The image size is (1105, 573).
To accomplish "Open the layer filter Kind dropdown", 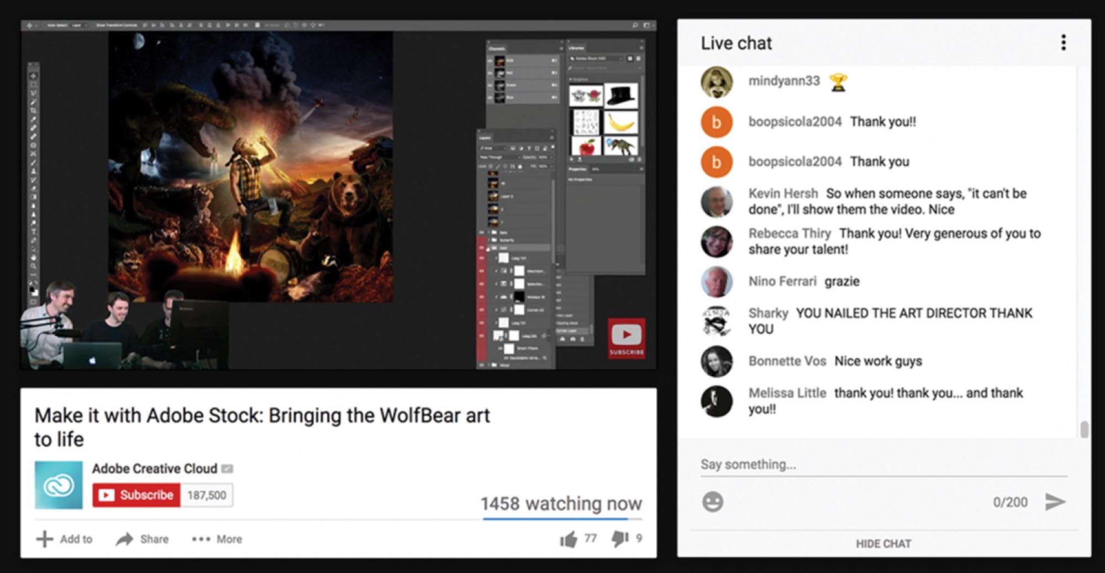I will pos(493,148).
